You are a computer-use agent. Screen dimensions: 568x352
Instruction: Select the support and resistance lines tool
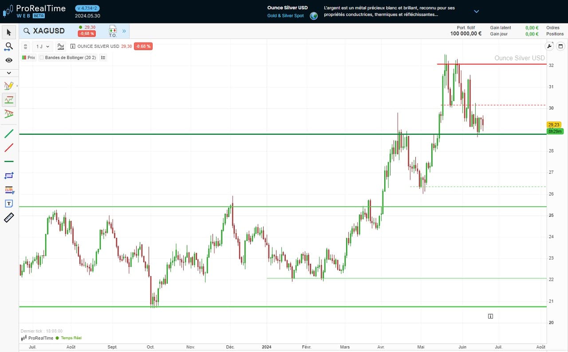(9, 100)
